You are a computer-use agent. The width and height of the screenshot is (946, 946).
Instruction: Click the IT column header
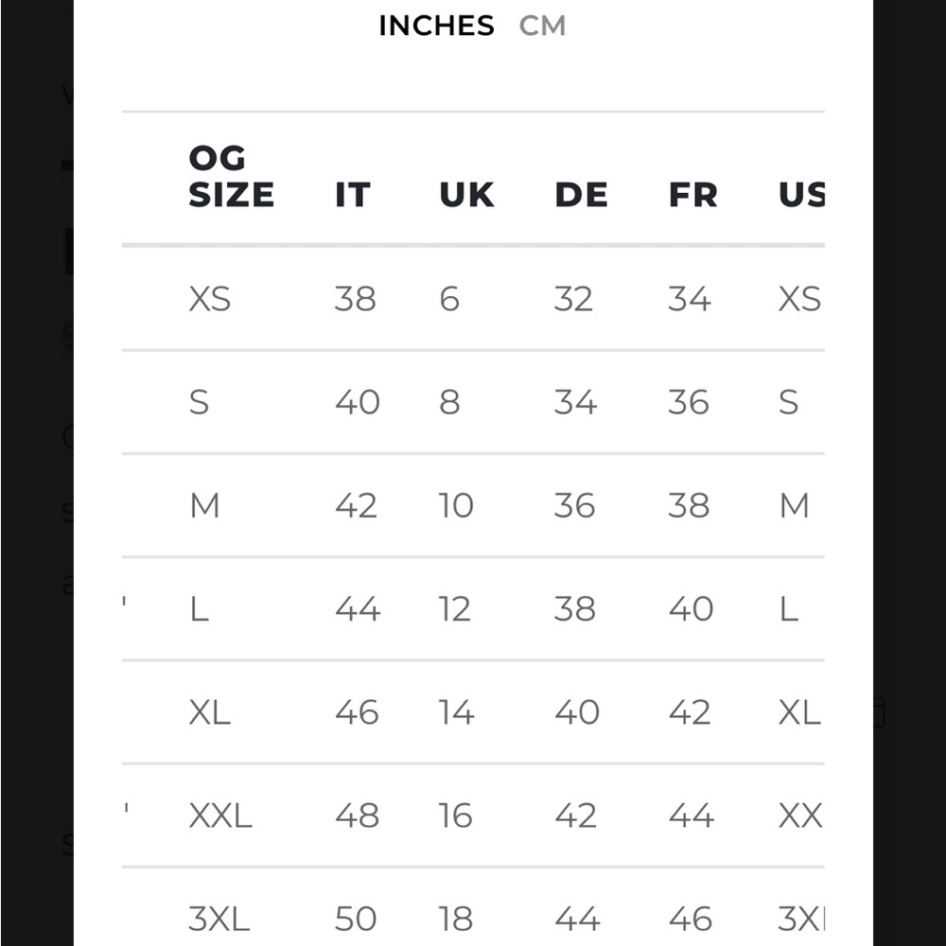tap(352, 195)
